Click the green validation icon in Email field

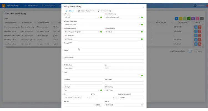[x=142, y=76]
